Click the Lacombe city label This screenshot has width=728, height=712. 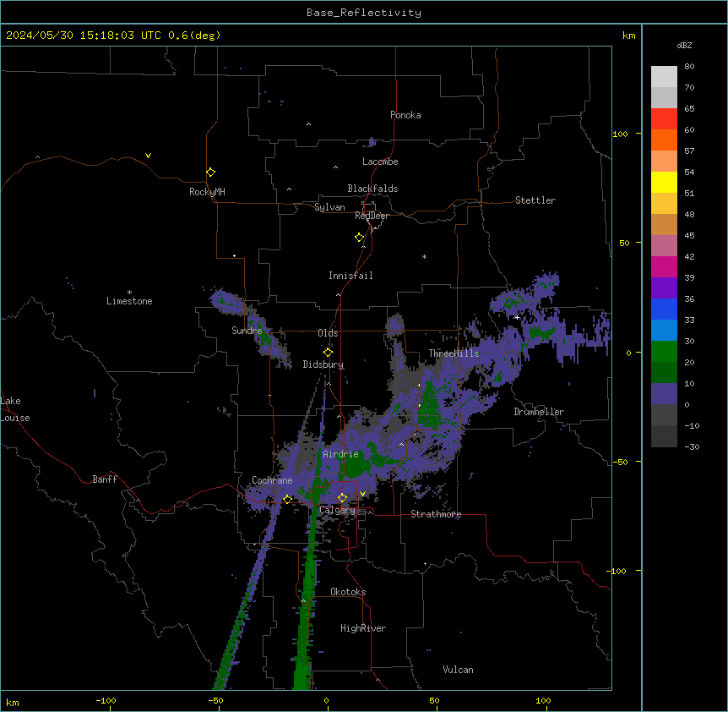tap(380, 162)
